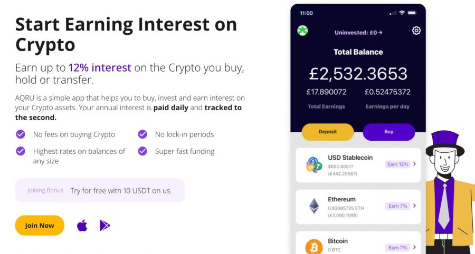Click the yellow Join Now button
475x254 pixels.
coord(40,226)
